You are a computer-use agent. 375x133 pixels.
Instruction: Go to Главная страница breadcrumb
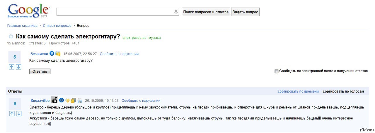[22, 26]
